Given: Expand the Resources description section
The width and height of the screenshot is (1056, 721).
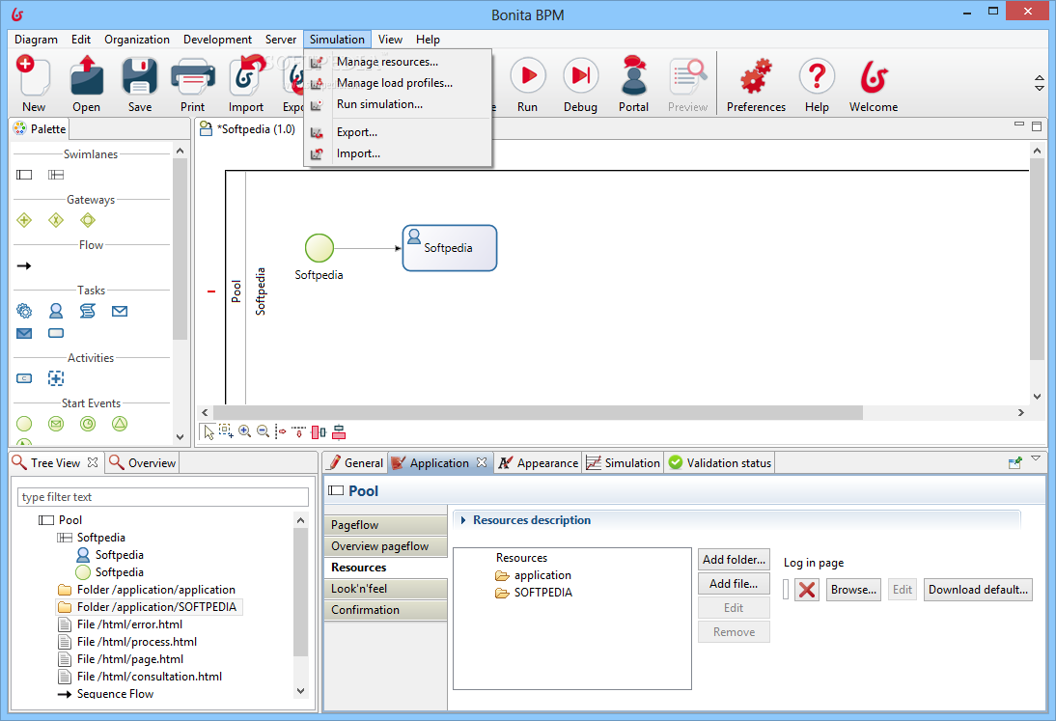Looking at the screenshot, I should coord(463,520).
